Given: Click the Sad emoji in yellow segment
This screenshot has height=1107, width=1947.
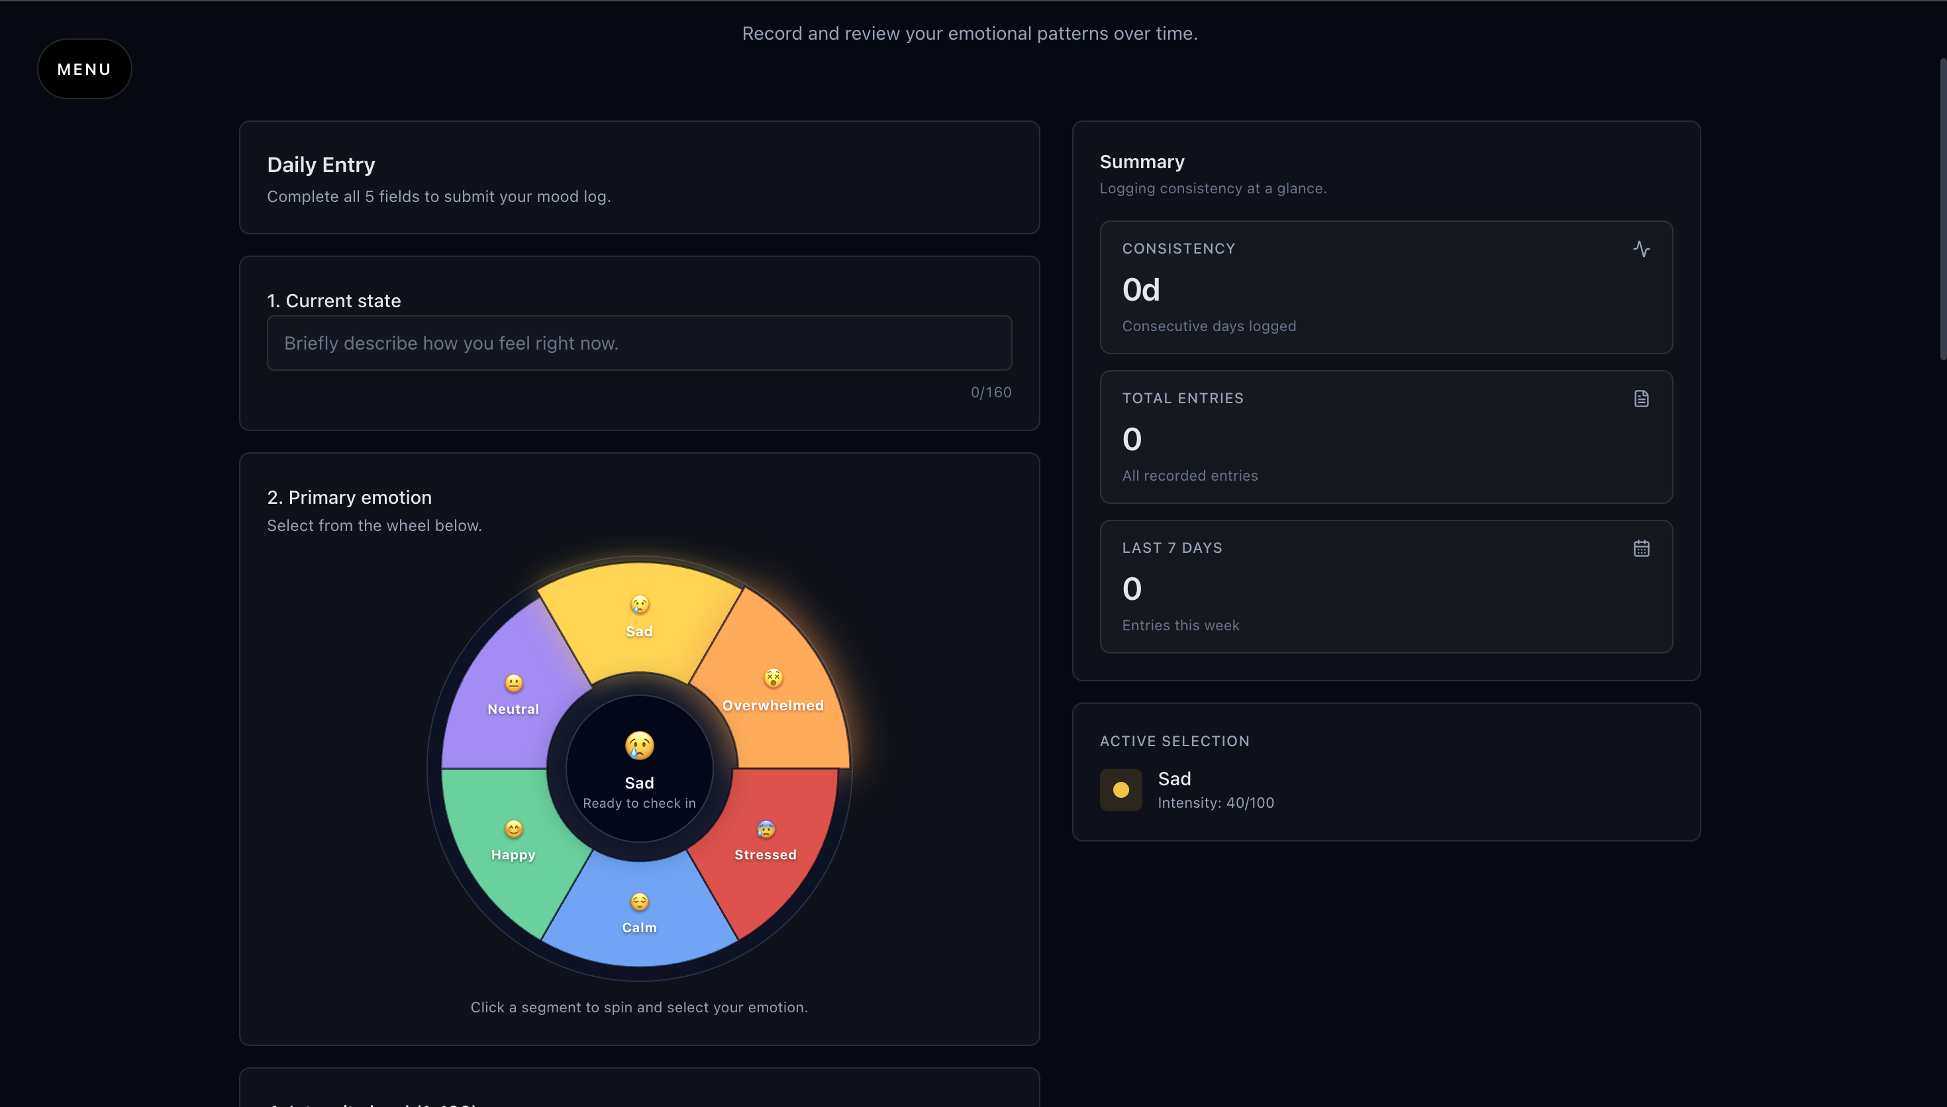Looking at the screenshot, I should click(x=639, y=604).
